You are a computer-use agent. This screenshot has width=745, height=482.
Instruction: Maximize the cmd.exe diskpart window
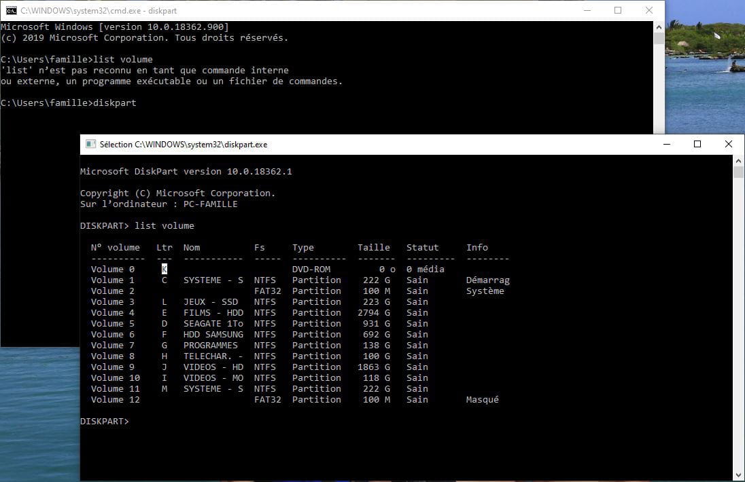pyautogui.click(x=618, y=10)
